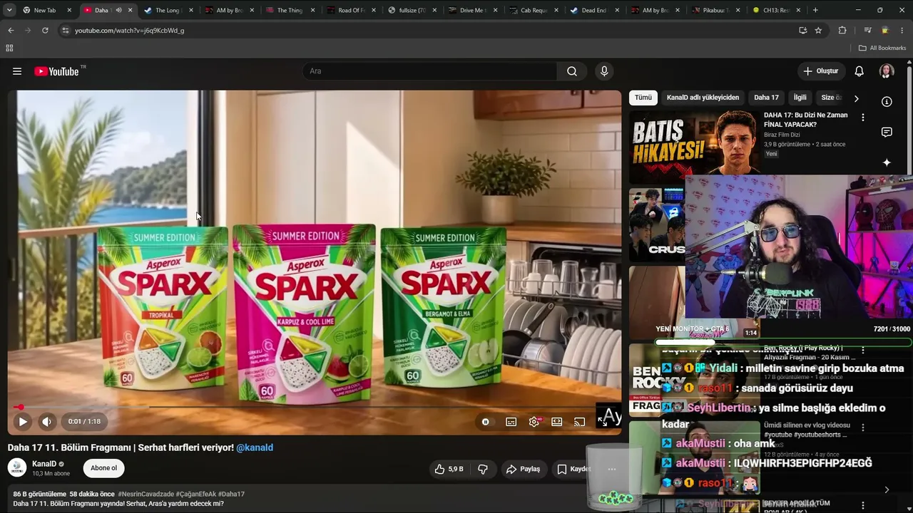
Task: Click the Oluştur create button
Action: pyautogui.click(x=820, y=71)
